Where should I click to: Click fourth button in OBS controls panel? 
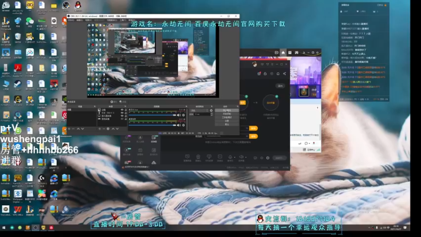coord(227,121)
